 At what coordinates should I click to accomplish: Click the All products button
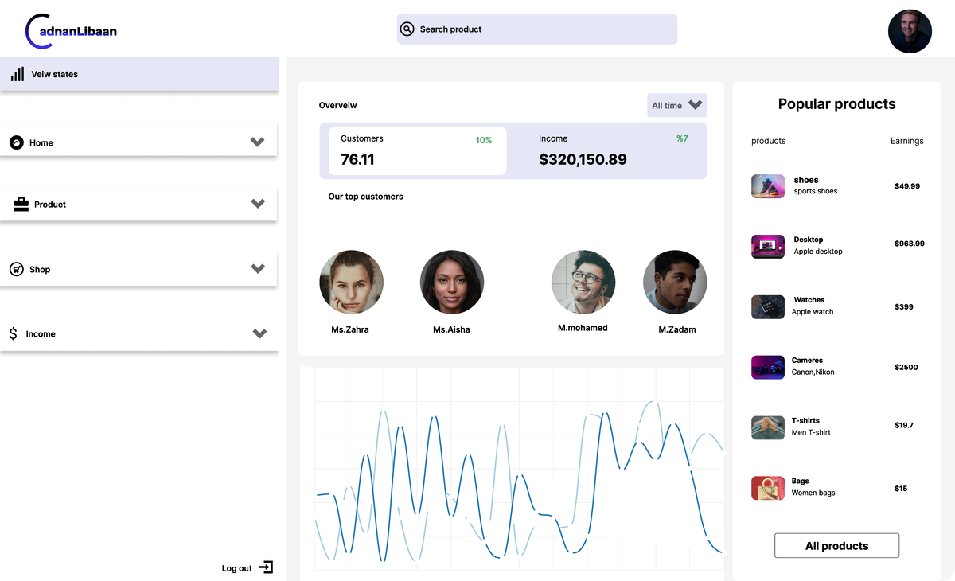[x=836, y=545]
